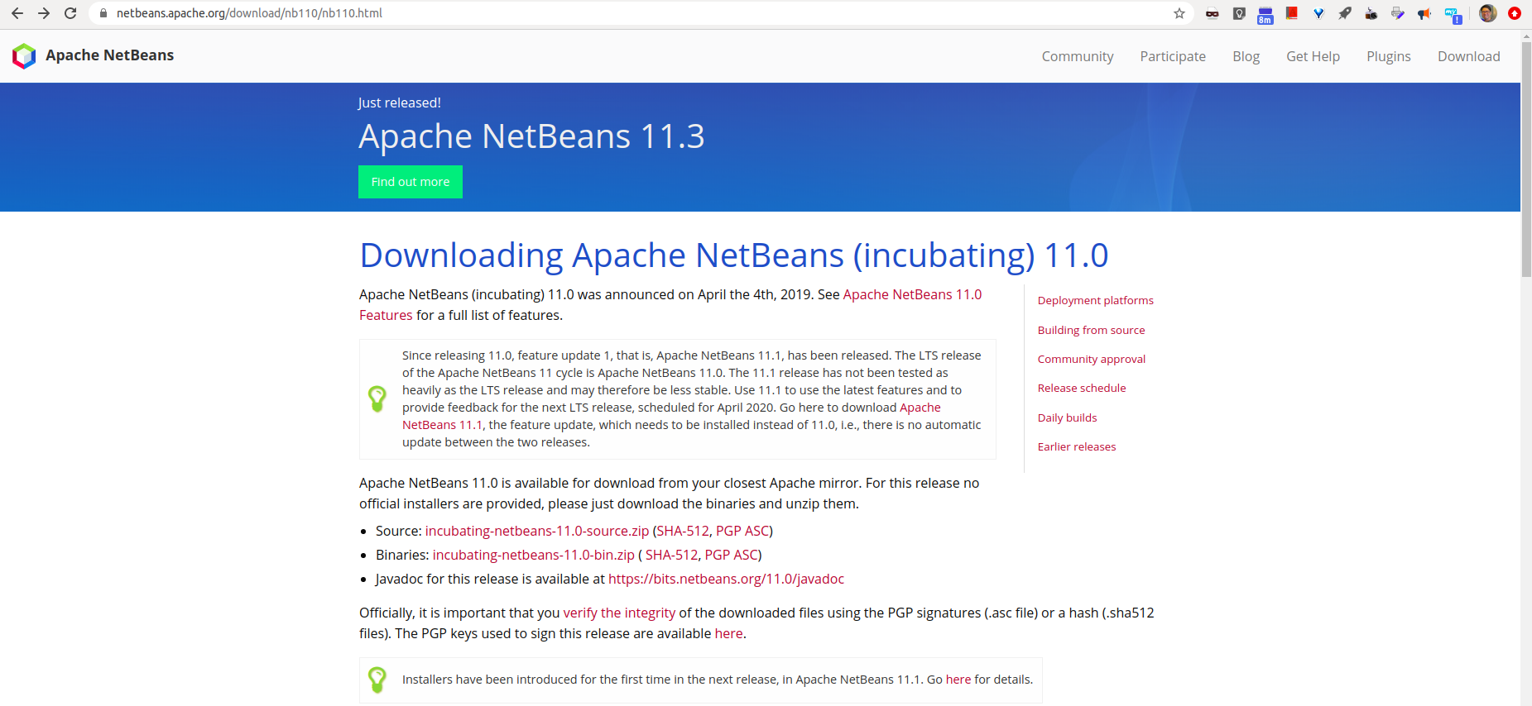Viewport: 1532px width, 706px height.
Task: Jump to Building from source section
Action: click(1091, 330)
